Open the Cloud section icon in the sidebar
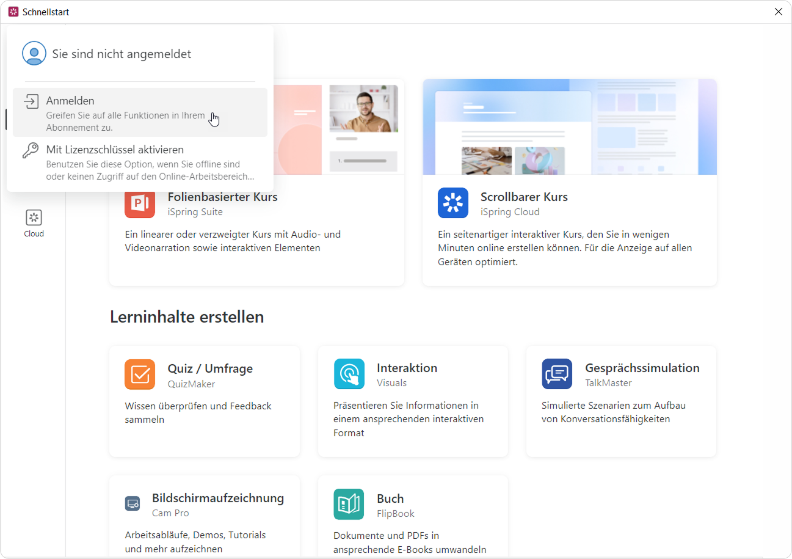 [34, 217]
